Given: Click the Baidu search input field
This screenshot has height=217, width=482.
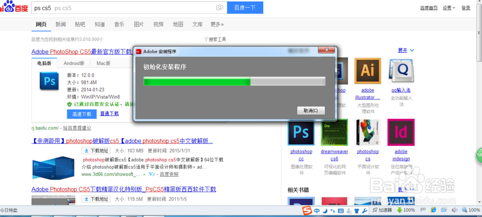Looking at the screenshot, I should click(129, 8).
